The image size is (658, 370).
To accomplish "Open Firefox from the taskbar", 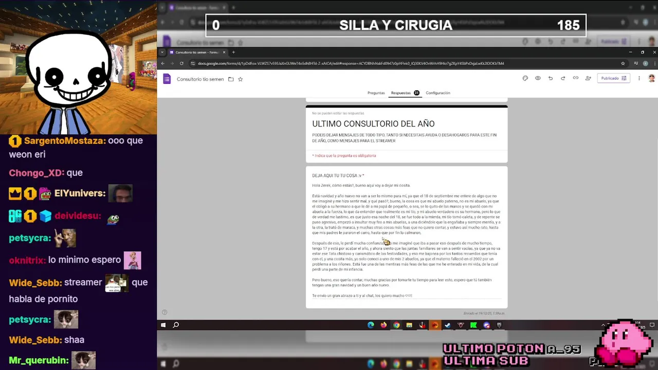I will pyautogui.click(x=383, y=325).
